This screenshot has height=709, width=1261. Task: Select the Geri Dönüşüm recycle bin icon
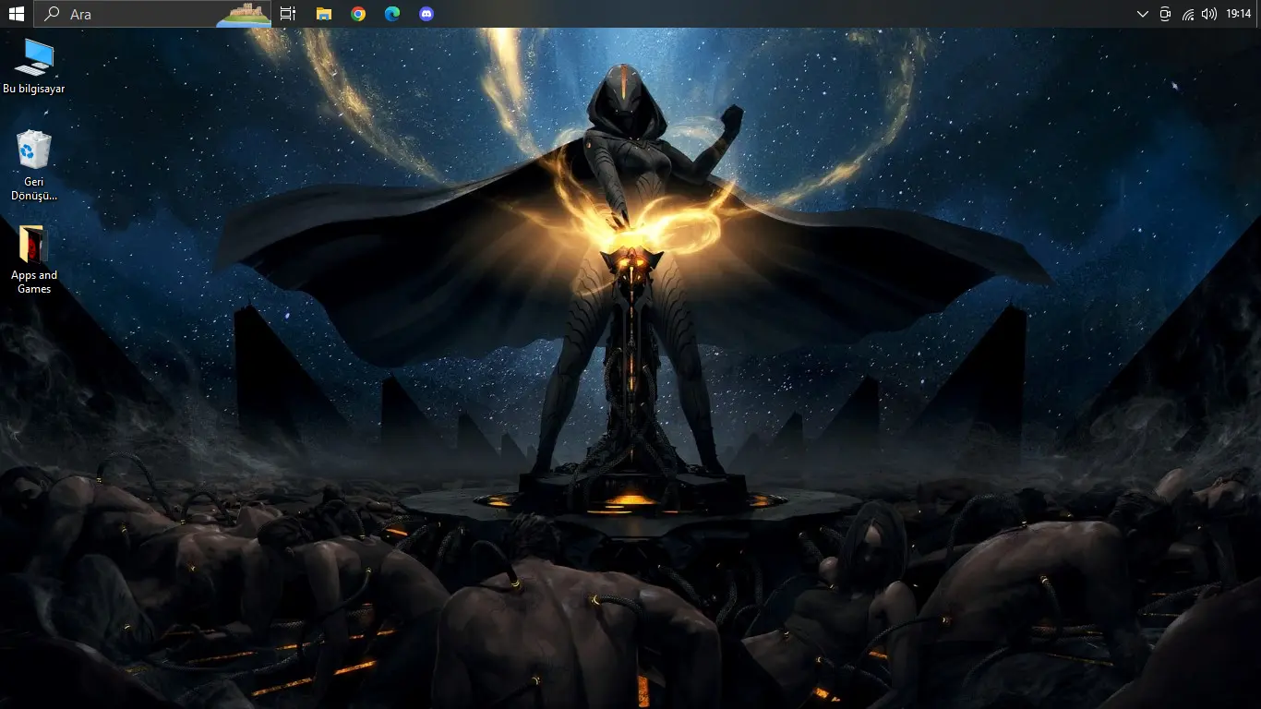point(34,165)
